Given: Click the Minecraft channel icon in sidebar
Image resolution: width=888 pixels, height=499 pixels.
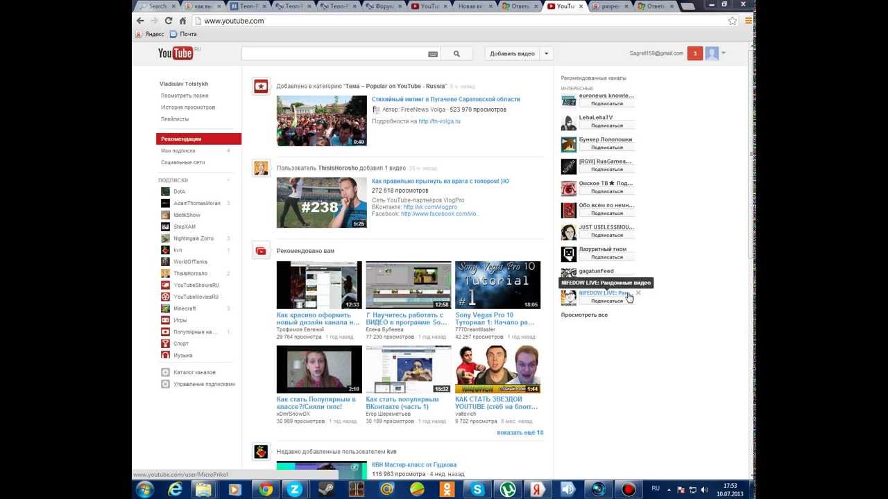Looking at the screenshot, I should [165, 308].
